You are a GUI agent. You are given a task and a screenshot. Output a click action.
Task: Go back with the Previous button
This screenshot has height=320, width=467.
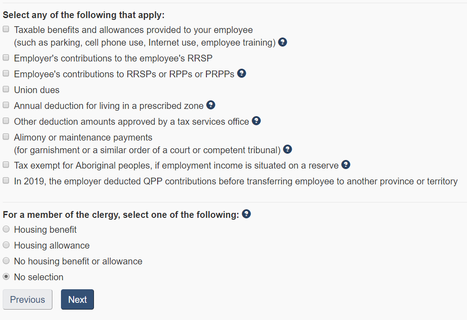click(x=28, y=300)
